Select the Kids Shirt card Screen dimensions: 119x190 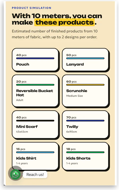pyautogui.click(x=35, y=156)
